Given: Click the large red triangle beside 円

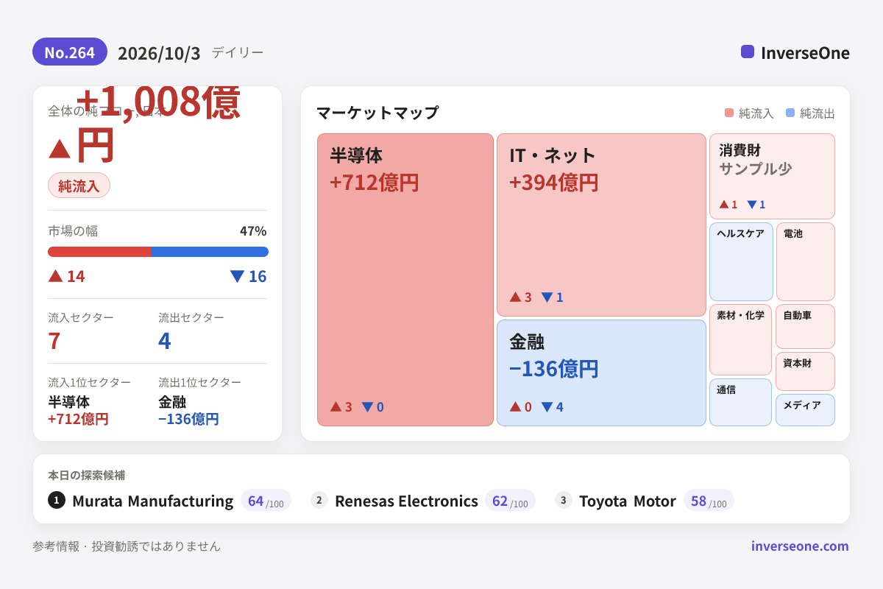Looking at the screenshot, I should [60, 148].
